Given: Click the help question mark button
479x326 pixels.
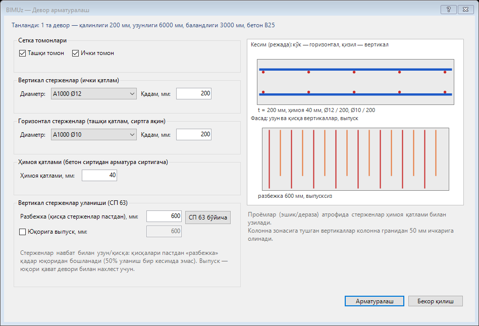Looking at the screenshot, I should [448, 10].
